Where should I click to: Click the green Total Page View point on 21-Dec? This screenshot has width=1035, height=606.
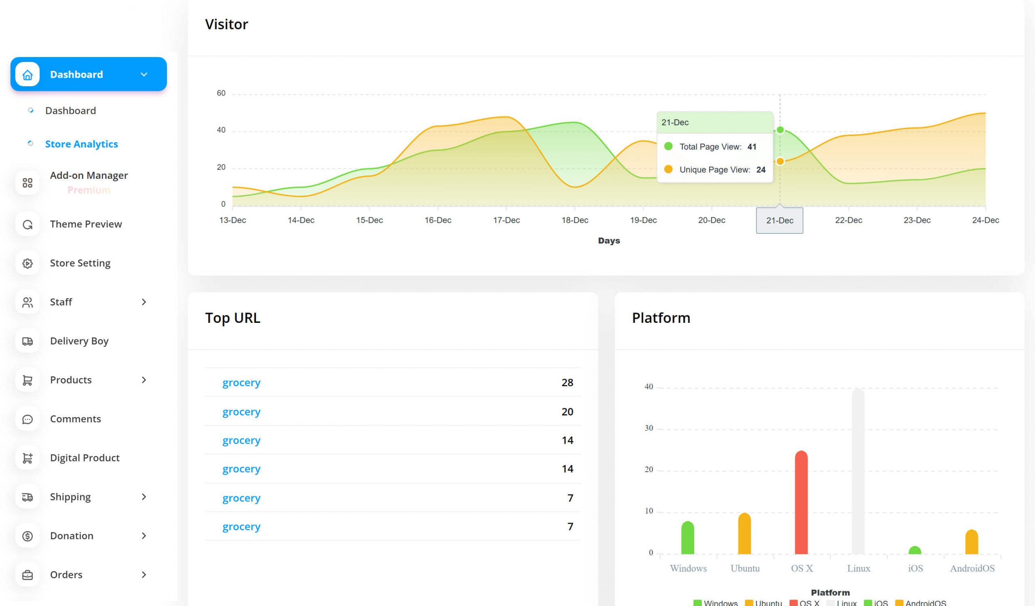780,130
